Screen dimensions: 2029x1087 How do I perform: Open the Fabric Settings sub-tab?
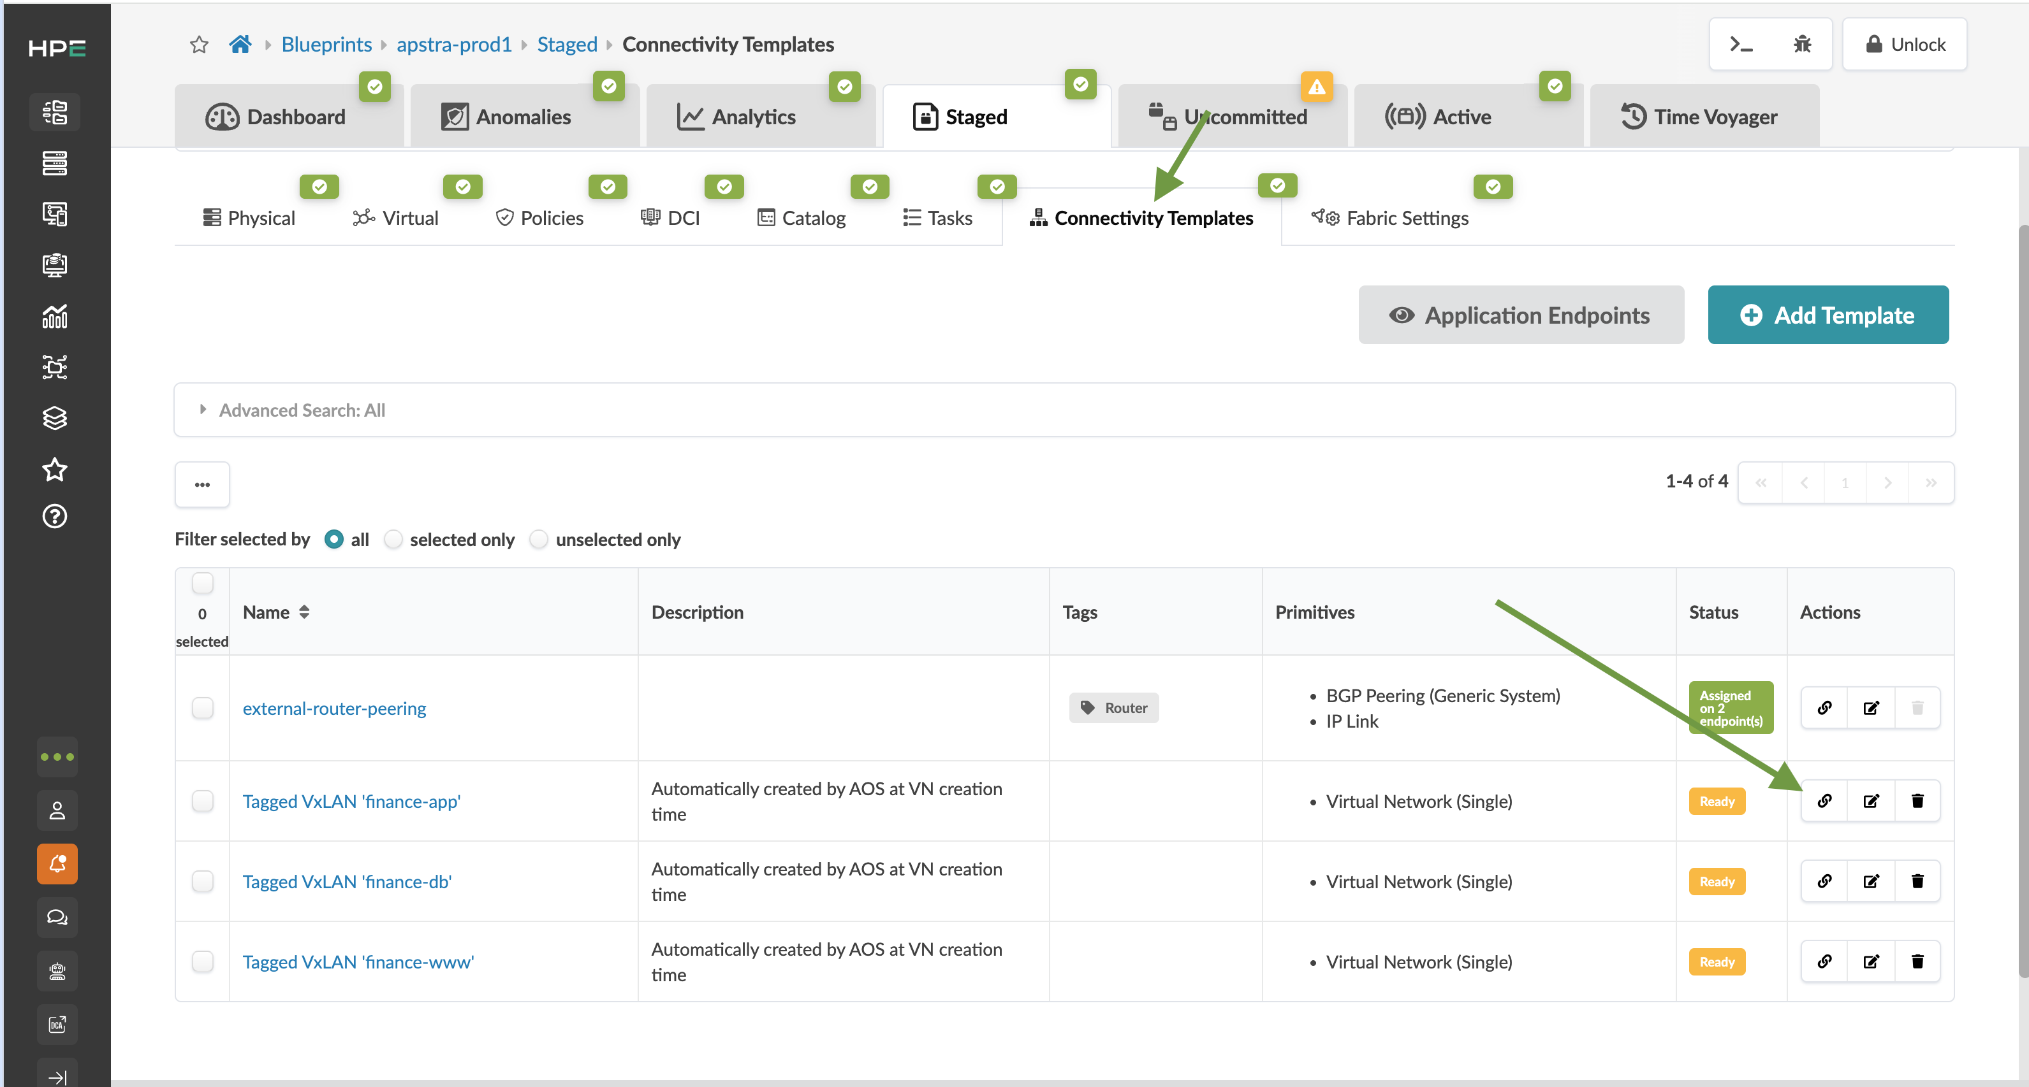tap(1390, 218)
